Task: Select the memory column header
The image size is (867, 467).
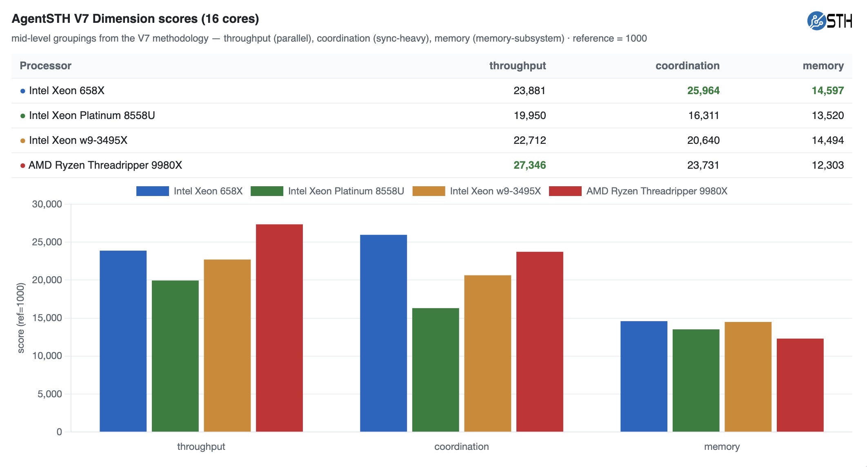Action: [823, 66]
